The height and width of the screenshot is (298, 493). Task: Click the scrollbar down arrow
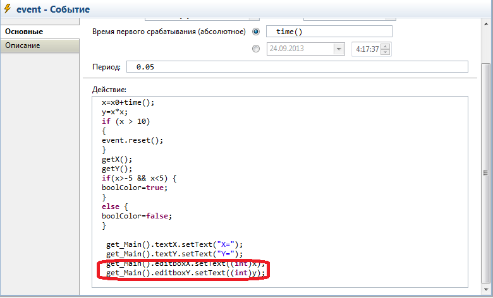485,289
